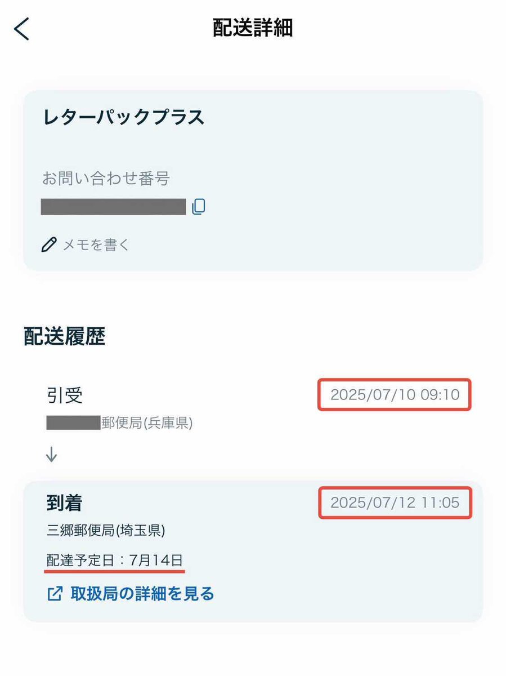The width and height of the screenshot is (506, 676).
Task: Tap the external link icon beside 取扱局の詳細を見る
Action: (55, 594)
